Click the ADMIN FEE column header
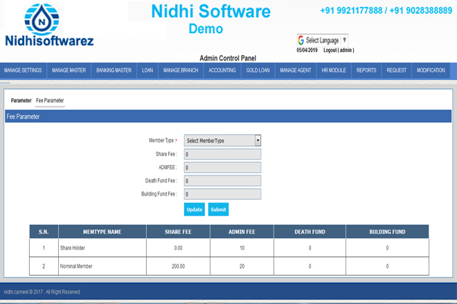 tap(242, 232)
